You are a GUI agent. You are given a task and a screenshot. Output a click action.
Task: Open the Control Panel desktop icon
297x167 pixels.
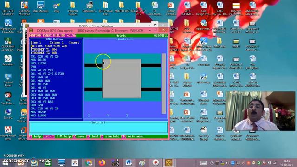pyautogui.click(x=8, y=80)
